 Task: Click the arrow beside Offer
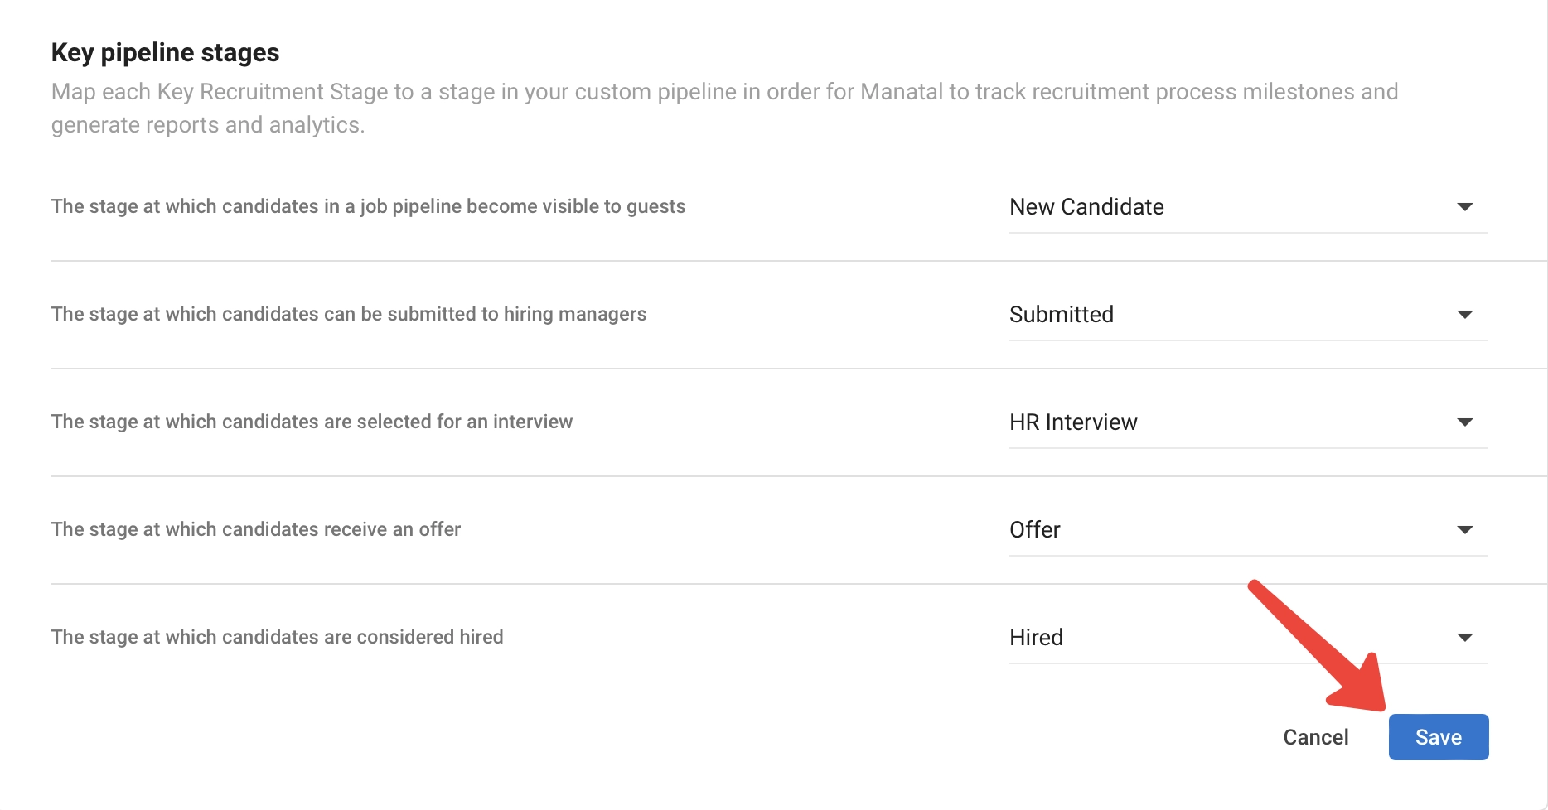(x=1464, y=530)
